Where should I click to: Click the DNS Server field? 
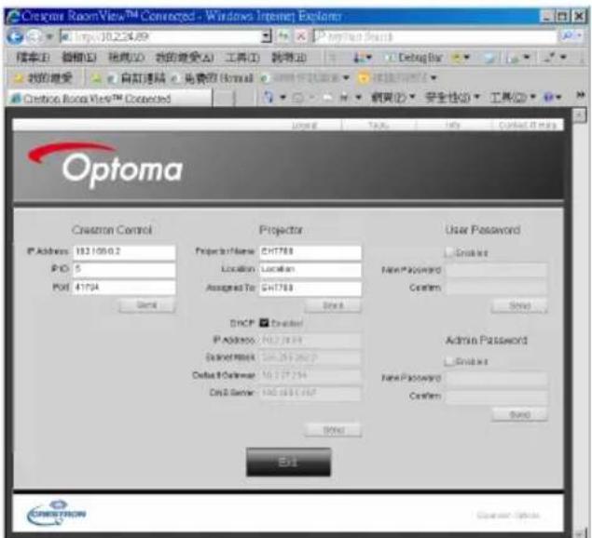(x=310, y=393)
